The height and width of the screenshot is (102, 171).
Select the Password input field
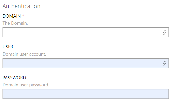85,94
